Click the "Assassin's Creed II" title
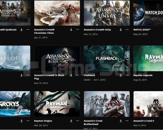The height and width of the screenshot is (130, 163). pos(144,121)
